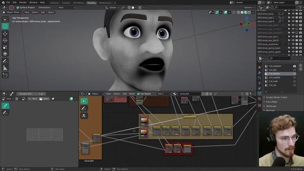Switch to Material Preview shading mode
The height and width of the screenshot is (171, 304).
click(x=246, y=12)
